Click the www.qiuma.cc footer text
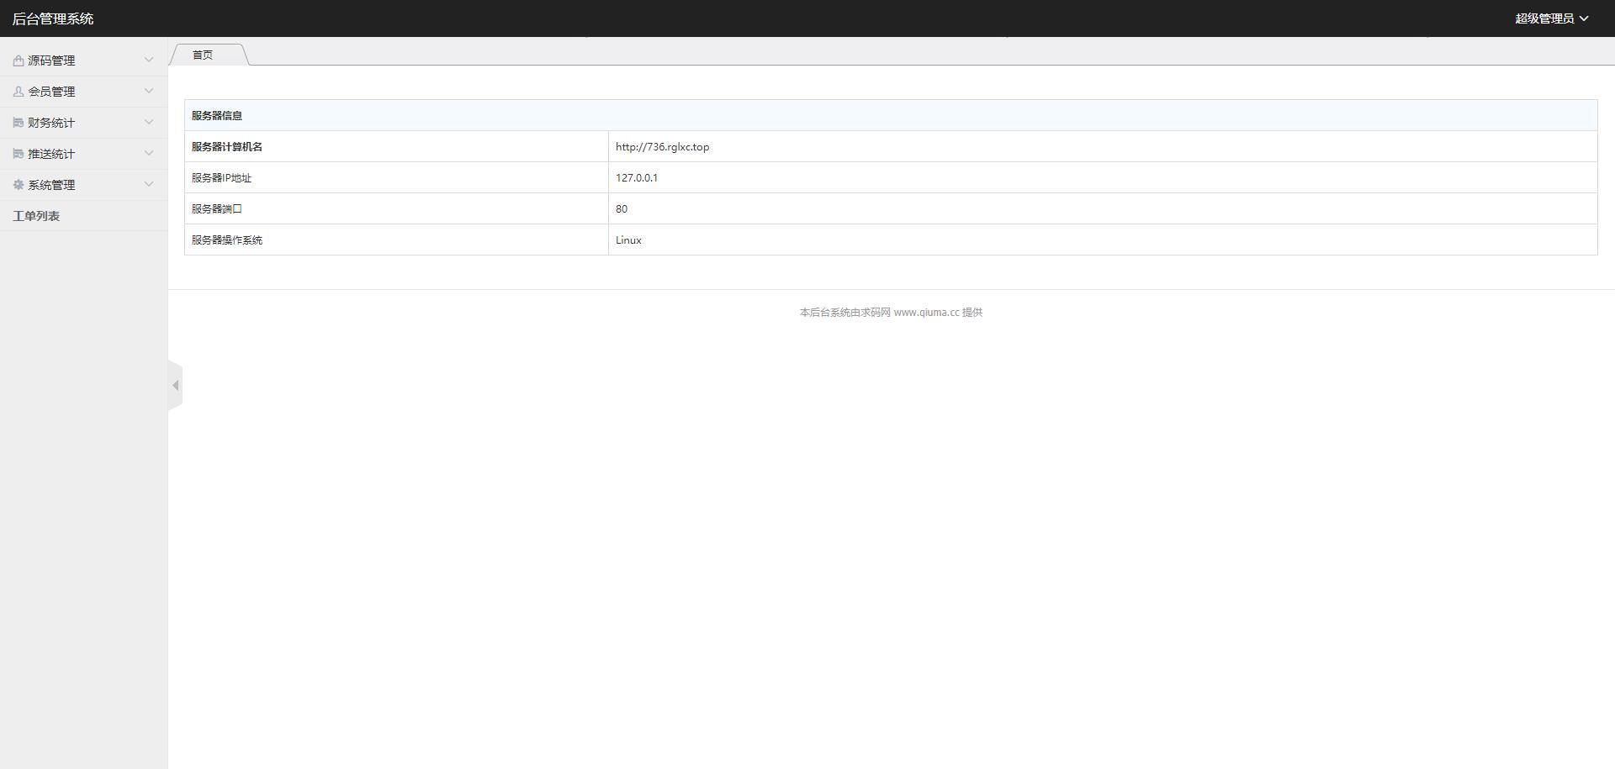Viewport: 1615px width, 769px height. pyautogui.click(x=925, y=313)
